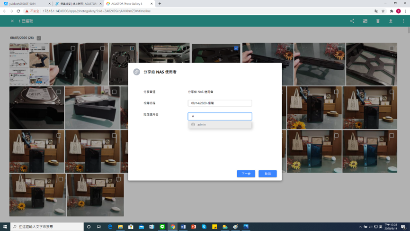Tick checkbox on the bottom-left NAS tote bag photo
Screen dimensions: 410x231
pyautogui.click(x=61, y=179)
